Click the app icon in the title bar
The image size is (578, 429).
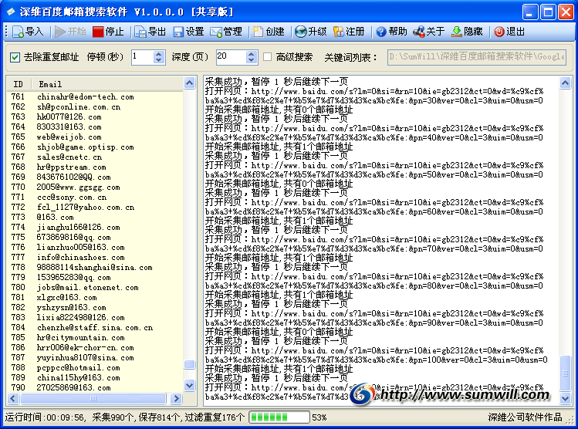[11, 12]
